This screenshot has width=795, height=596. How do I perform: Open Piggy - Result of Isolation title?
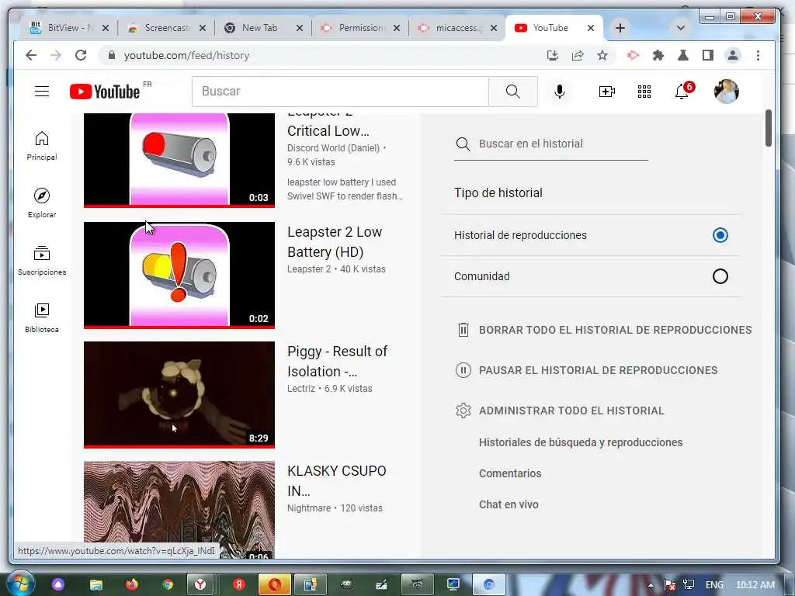tap(337, 362)
